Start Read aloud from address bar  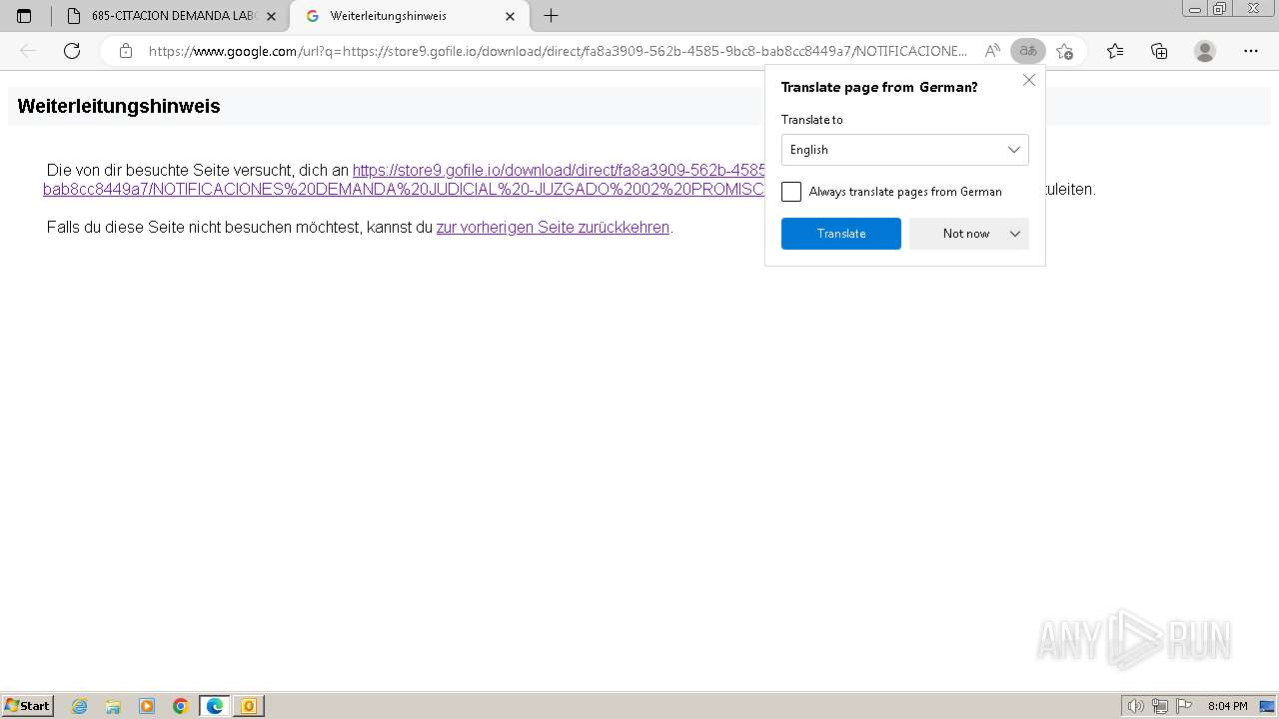coord(992,51)
